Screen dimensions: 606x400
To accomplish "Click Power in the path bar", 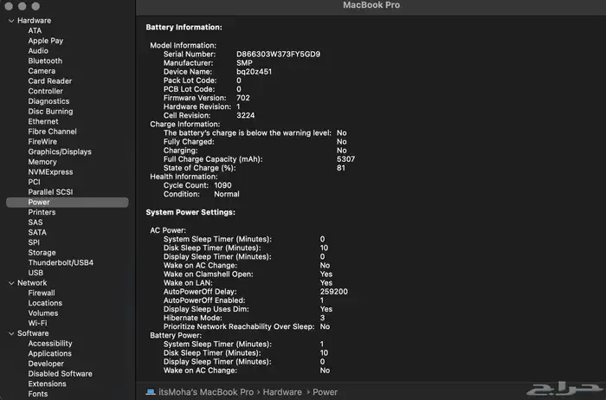I will (x=325, y=392).
